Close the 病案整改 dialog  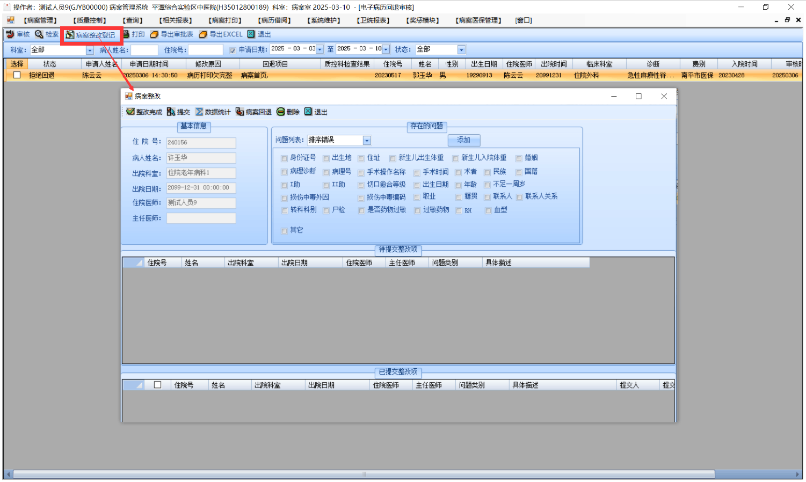[x=664, y=96]
